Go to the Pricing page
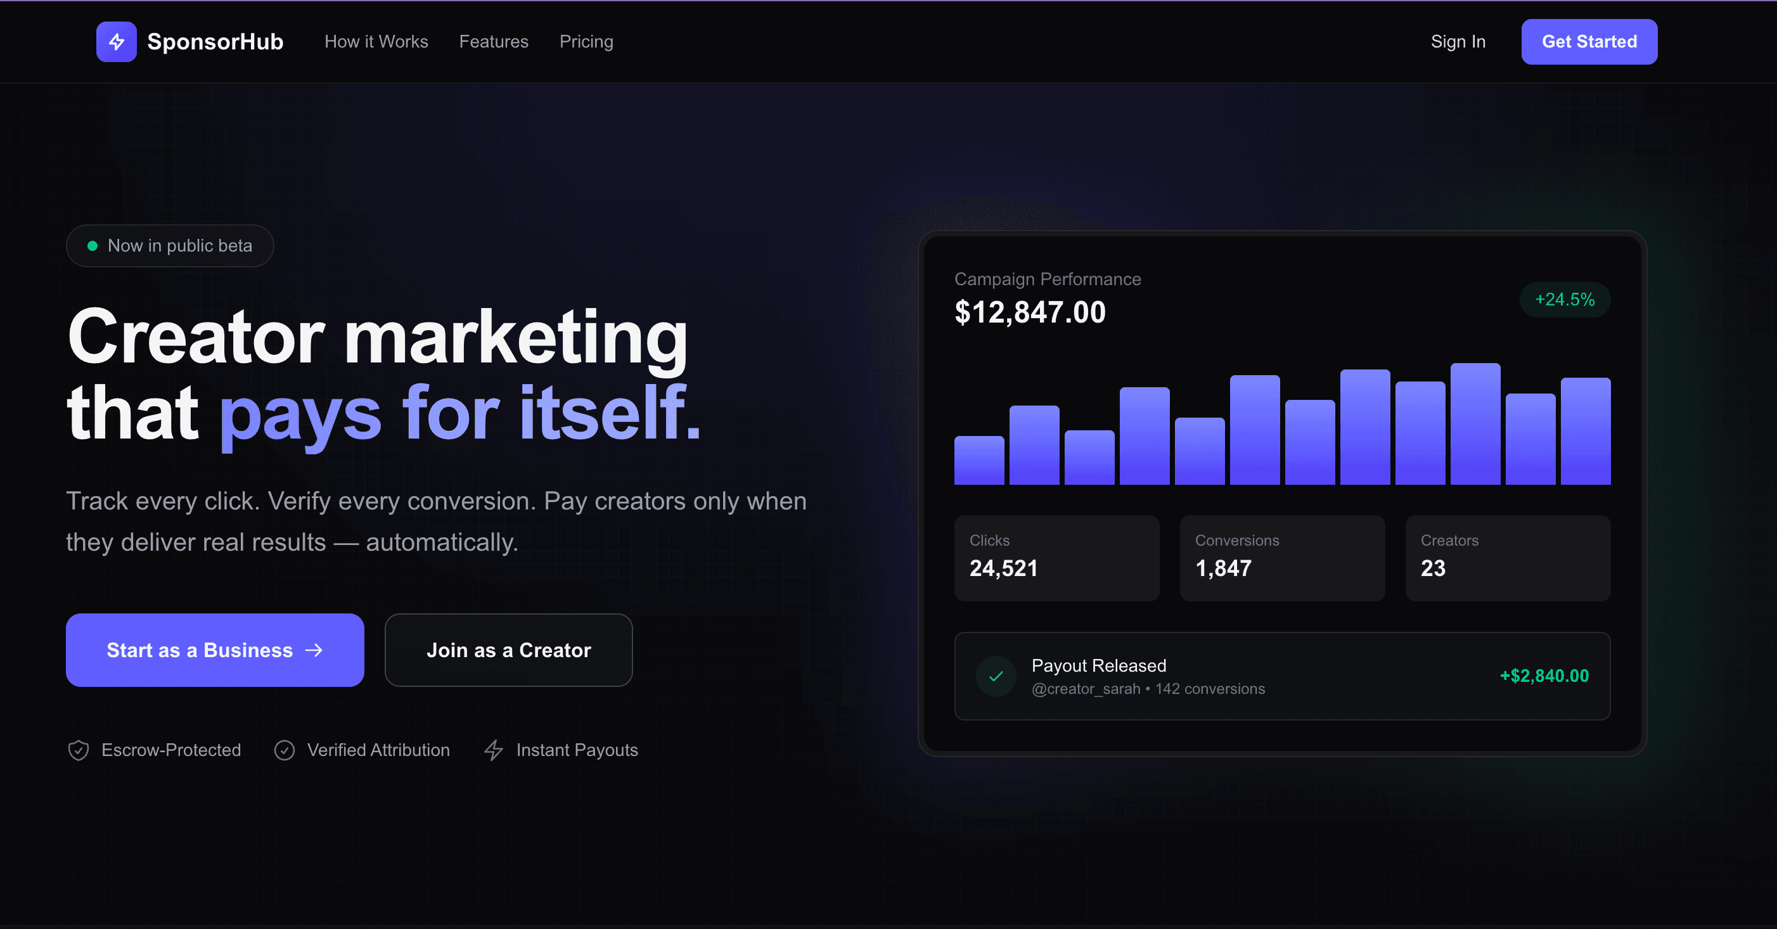Viewport: 1777px width, 929px height. pos(586,41)
